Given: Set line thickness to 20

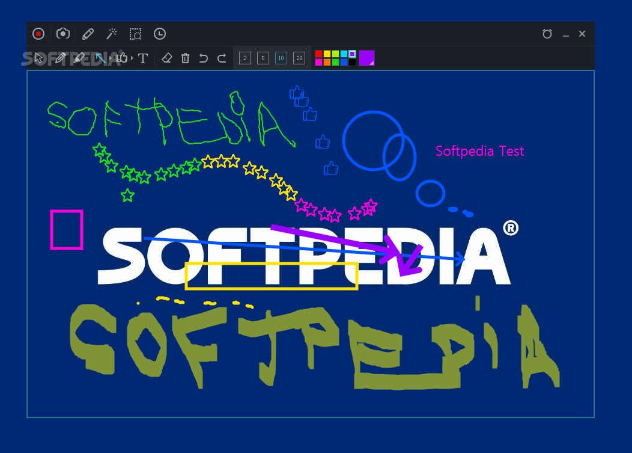Looking at the screenshot, I should point(299,58).
